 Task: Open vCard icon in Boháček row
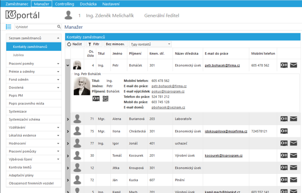(284, 65)
